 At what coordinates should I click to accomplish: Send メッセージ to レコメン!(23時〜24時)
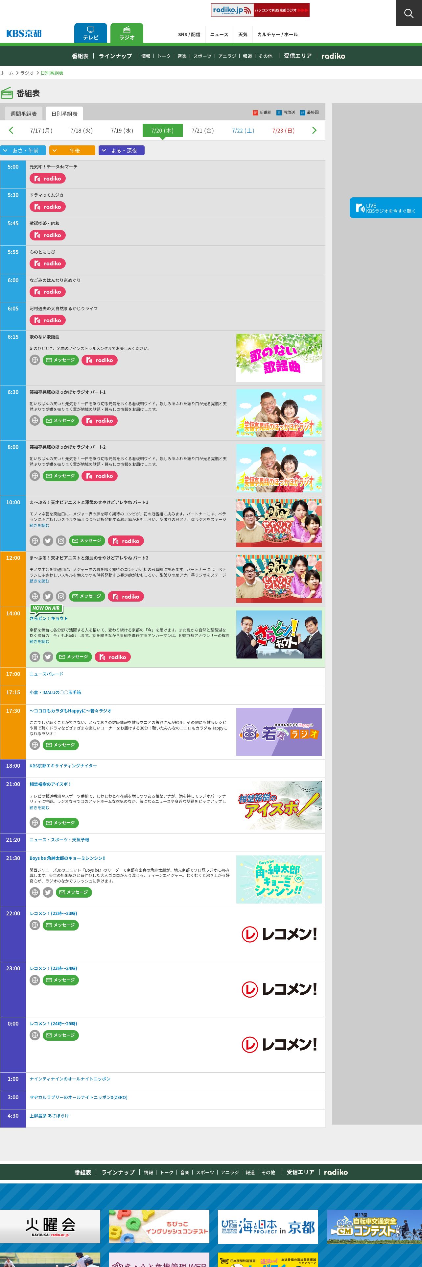(60, 980)
